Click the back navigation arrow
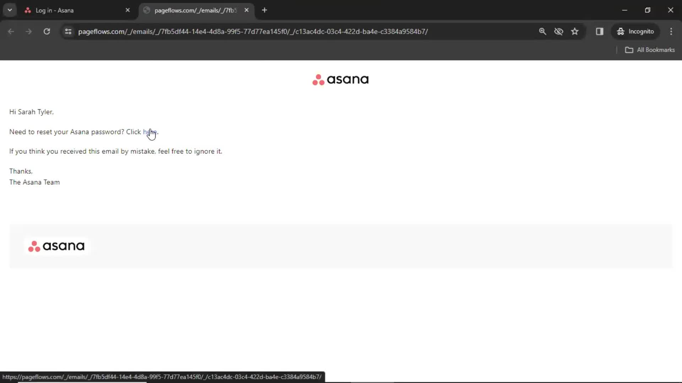Image resolution: width=682 pixels, height=383 pixels. click(11, 31)
